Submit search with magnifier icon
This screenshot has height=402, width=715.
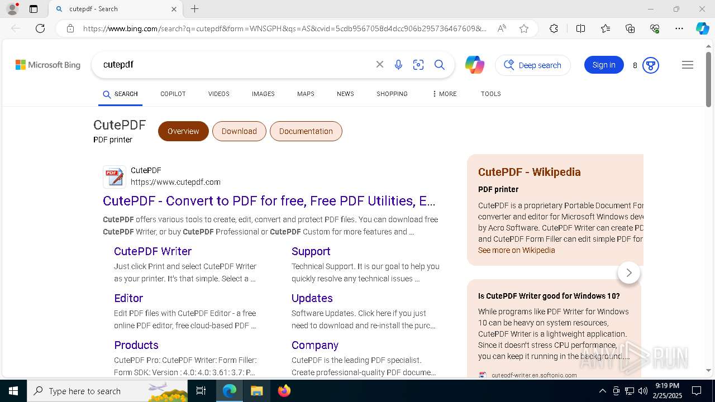coord(440,65)
